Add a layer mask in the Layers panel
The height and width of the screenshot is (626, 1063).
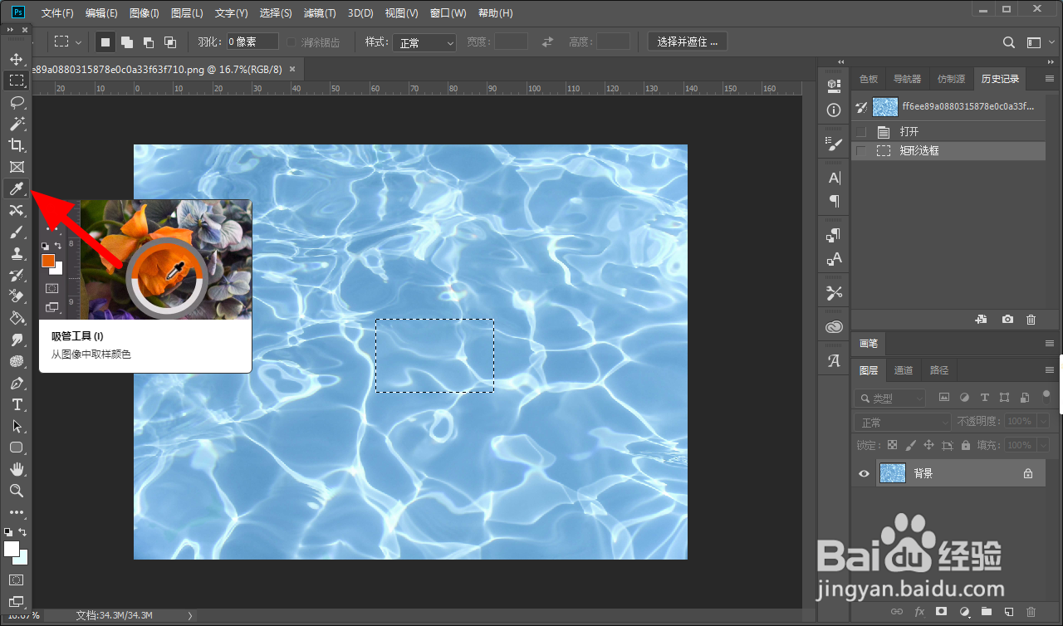click(x=941, y=612)
